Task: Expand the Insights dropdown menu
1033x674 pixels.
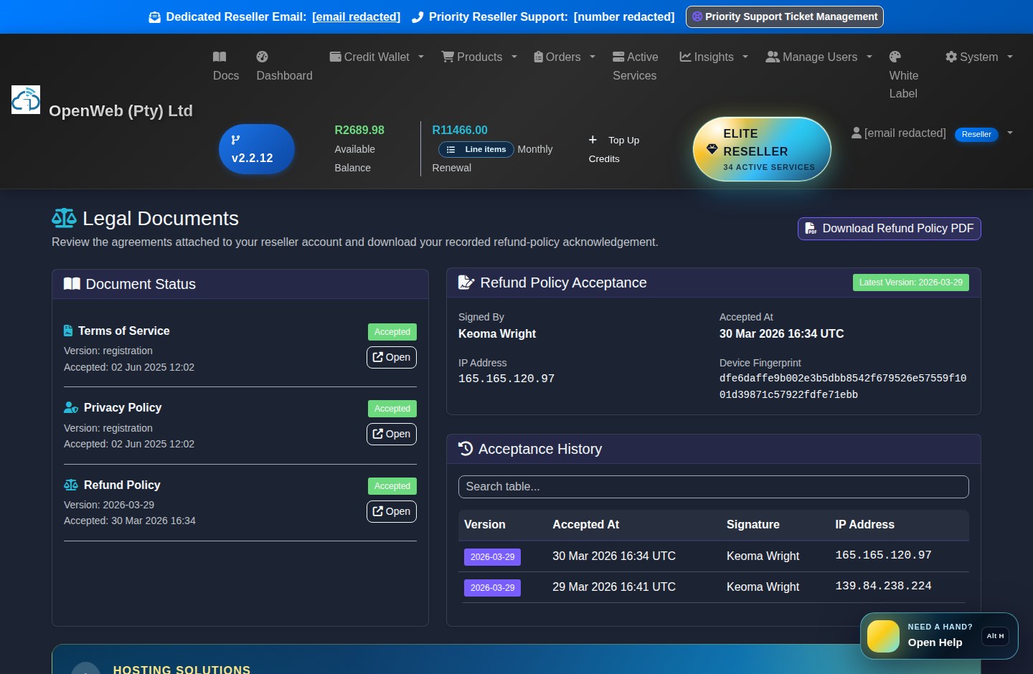Action: coord(745,57)
